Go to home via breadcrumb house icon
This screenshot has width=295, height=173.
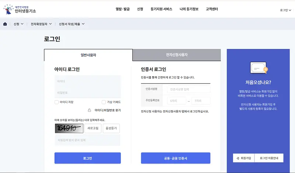pos(5,24)
